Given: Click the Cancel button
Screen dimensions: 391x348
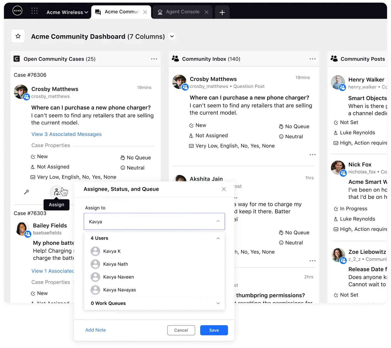Looking at the screenshot, I should (x=181, y=330).
